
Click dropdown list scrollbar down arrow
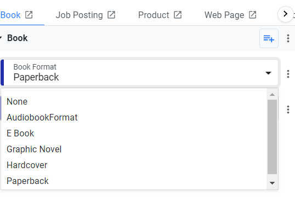pyautogui.click(x=272, y=183)
